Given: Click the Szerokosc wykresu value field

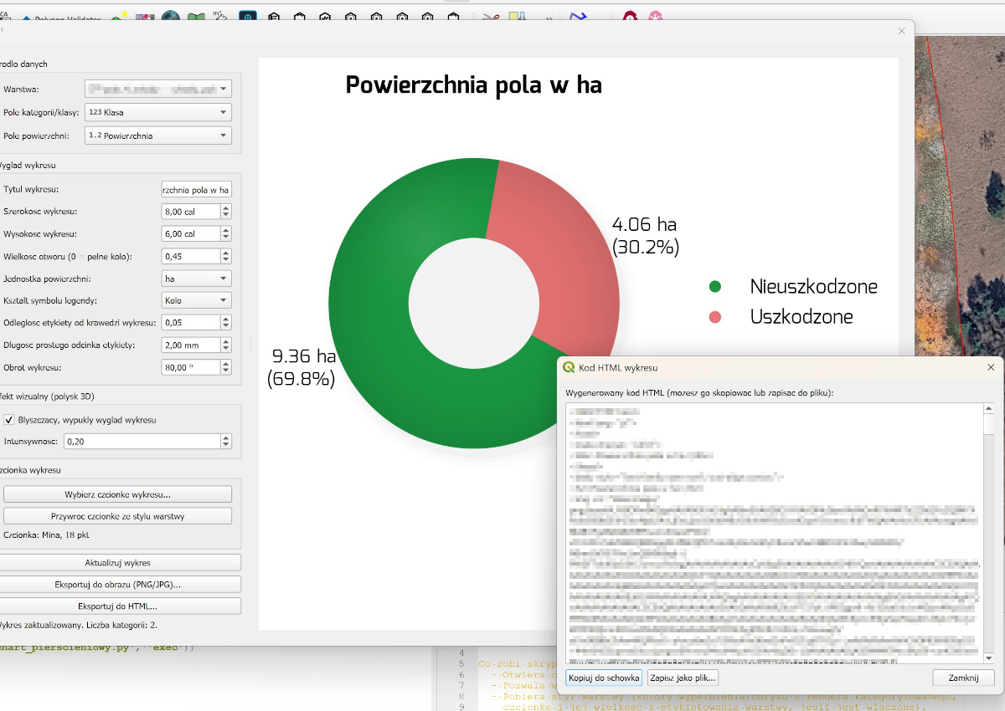Looking at the screenshot, I should click(191, 212).
